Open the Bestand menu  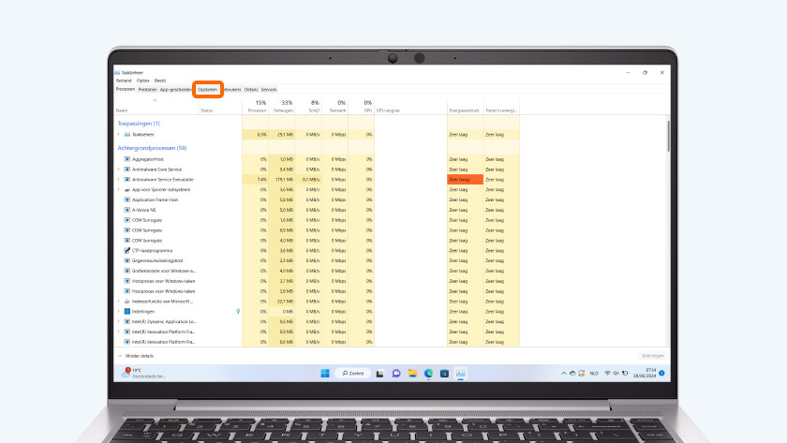[x=123, y=81]
